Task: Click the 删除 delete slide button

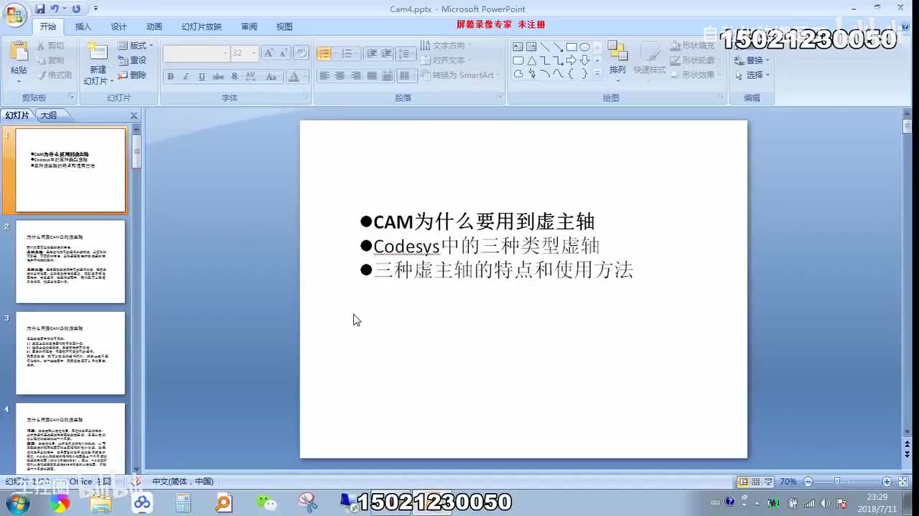Action: point(132,75)
